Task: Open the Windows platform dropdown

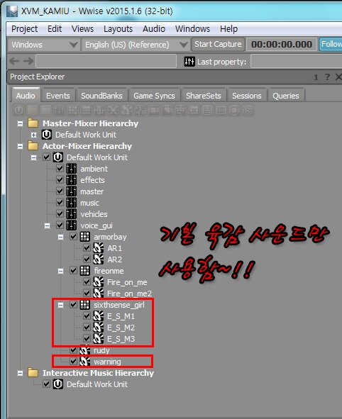Action: 44,45
